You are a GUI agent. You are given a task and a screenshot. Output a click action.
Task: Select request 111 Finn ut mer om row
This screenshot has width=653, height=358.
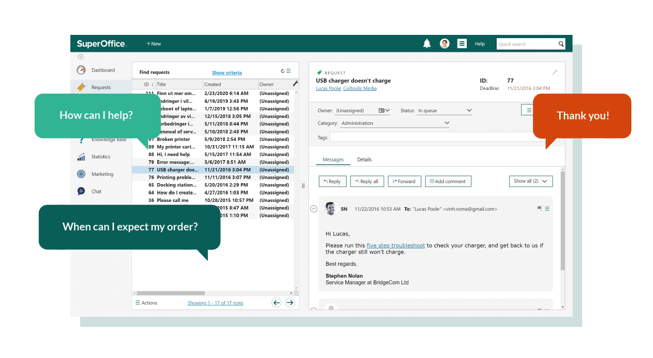coord(213,93)
